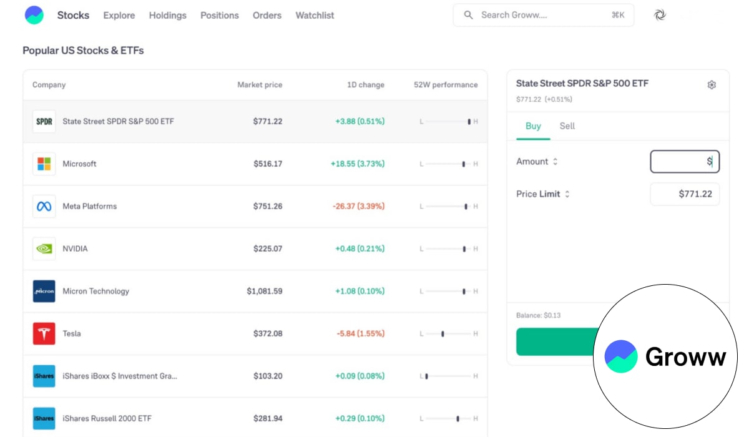Open the Tesla stock row

255,333
